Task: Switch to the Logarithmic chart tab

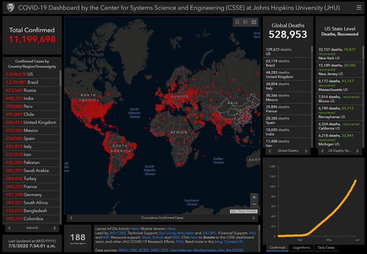Action: pos(301,247)
